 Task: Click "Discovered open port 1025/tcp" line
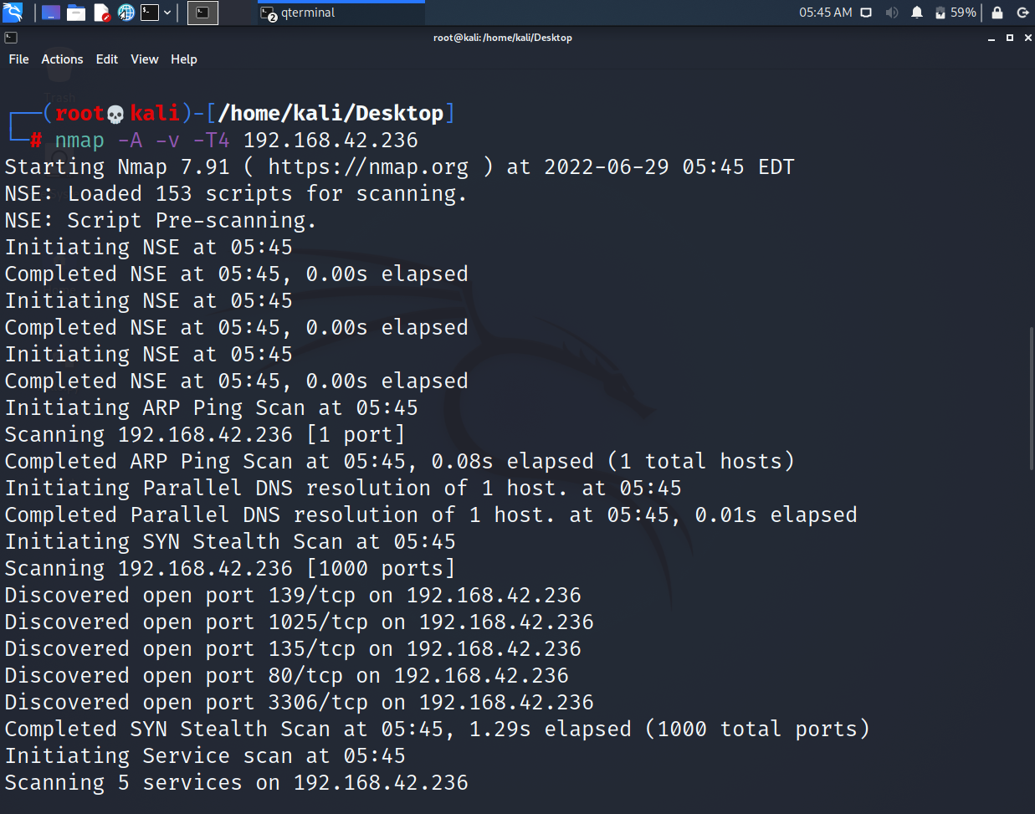(x=299, y=622)
